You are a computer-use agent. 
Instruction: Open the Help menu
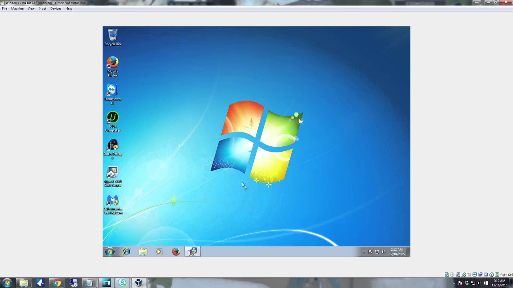69,8
